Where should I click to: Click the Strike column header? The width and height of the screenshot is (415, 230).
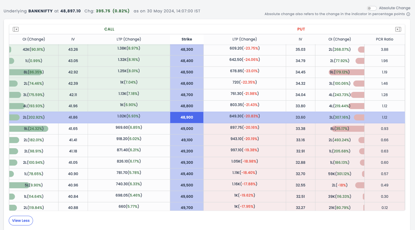(x=187, y=39)
